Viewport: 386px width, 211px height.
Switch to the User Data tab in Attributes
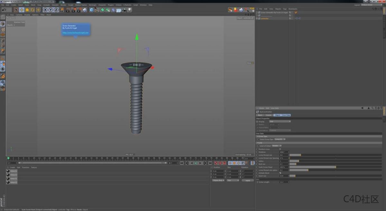(286, 115)
